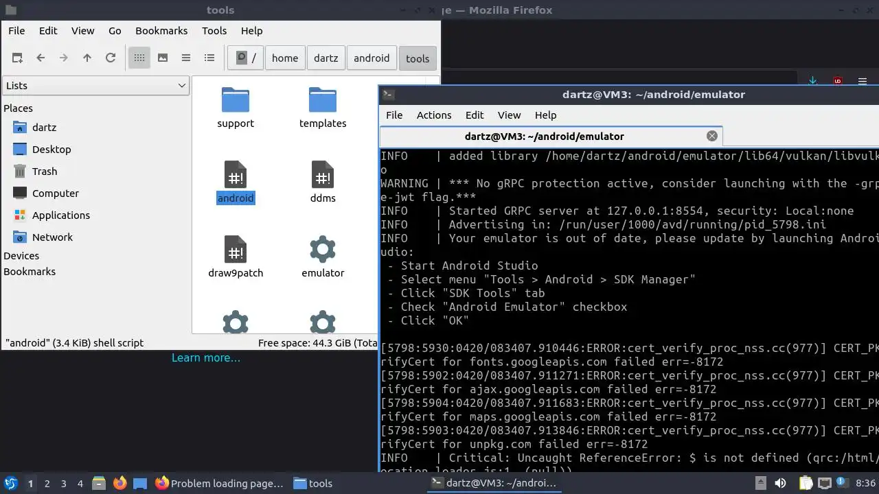The height and width of the screenshot is (494, 879).
Task: Click show desktop panel icon
Action: pyautogui.click(x=140, y=483)
